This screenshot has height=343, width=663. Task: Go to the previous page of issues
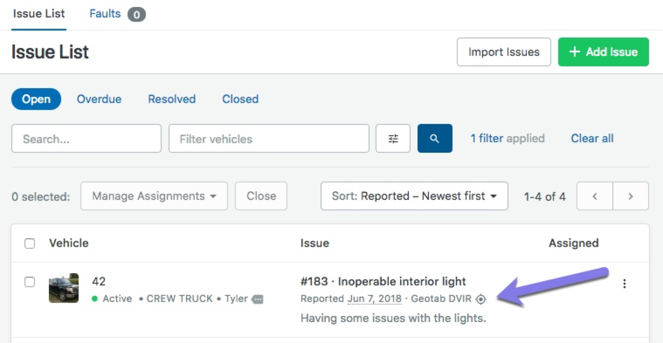(x=595, y=196)
